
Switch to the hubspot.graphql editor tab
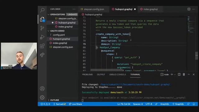124,9
